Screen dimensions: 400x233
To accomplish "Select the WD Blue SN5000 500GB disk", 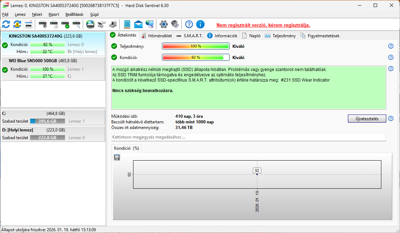I will point(53,69).
